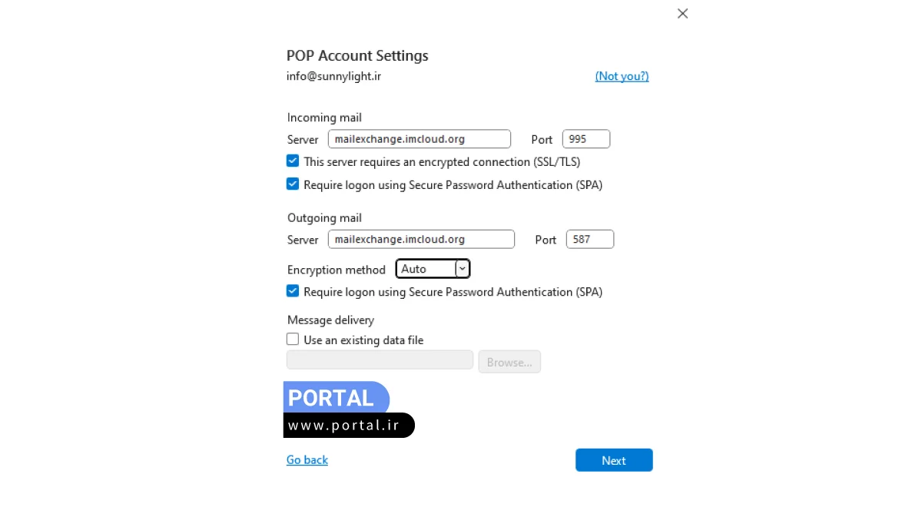Click the Next button

coord(613,460)
